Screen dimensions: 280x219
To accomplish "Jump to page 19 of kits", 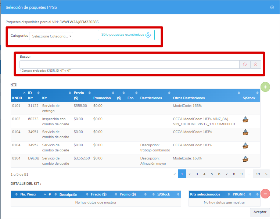I will [x=258, y=174].
